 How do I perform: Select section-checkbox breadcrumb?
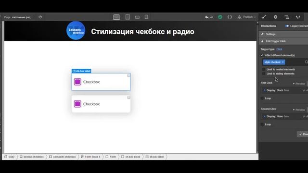[32, 157]
